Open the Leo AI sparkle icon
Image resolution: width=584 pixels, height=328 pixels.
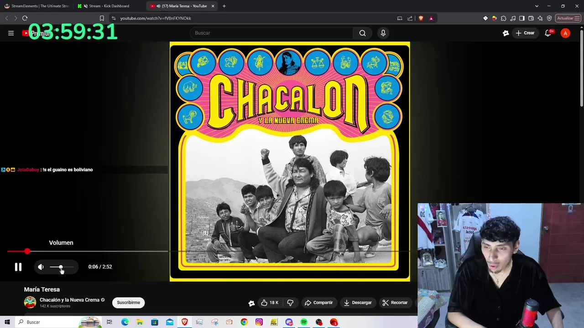coord(540,18)
